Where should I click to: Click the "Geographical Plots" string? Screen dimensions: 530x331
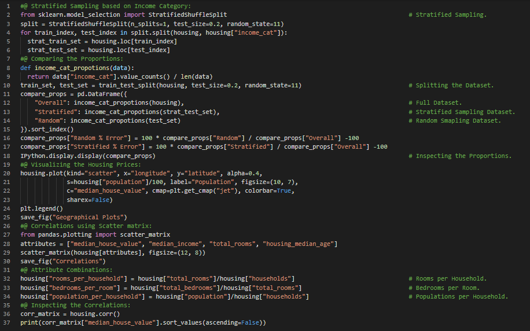(84, 217)
